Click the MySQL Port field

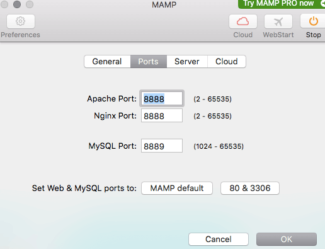click(x=162, y=146)
